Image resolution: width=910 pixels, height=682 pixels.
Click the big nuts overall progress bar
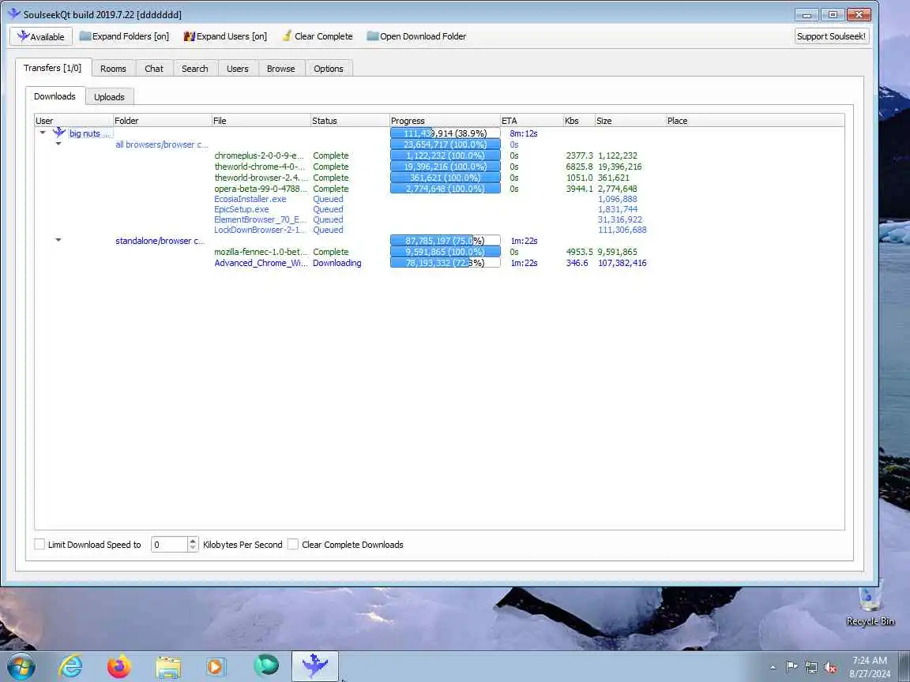tap(446, 133)
